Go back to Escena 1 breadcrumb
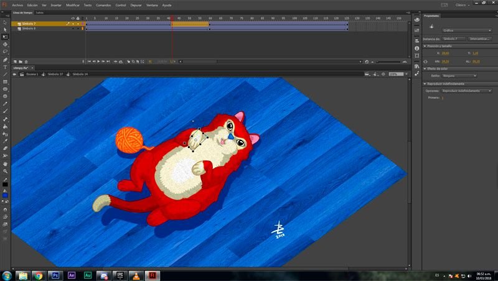This screenshot has height=281, width=498. pos(31,73)
